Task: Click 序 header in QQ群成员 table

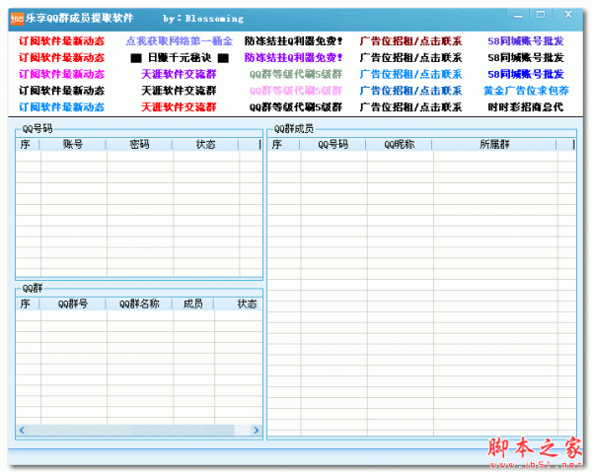Action: (276, 145)
